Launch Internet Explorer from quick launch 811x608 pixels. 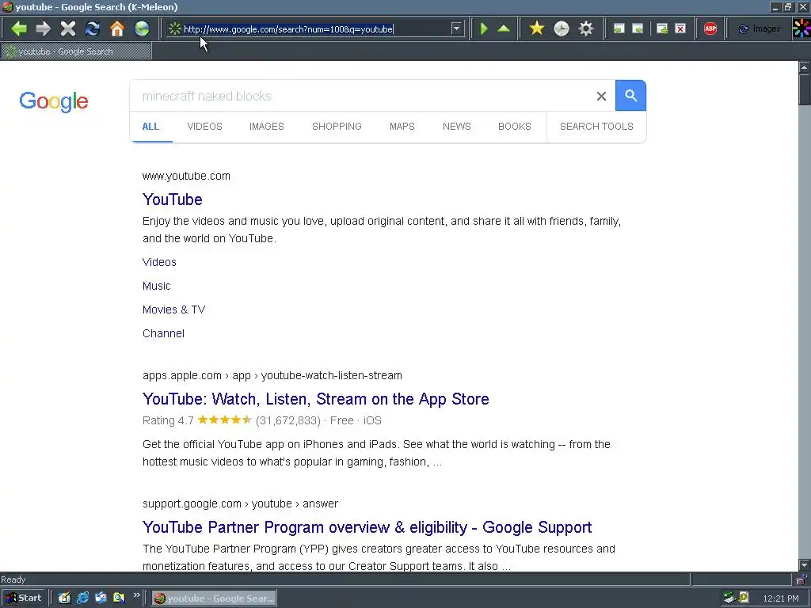[82, 598]
